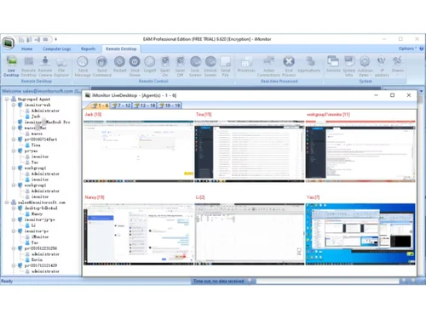This screenshot has height=319, width=426.
Task: Turn on the screen saver (Saver On)
Action: pyautogui.click(x=165, y=66)
